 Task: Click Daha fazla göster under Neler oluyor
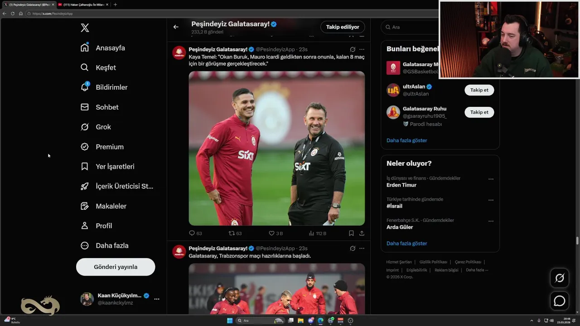point(406,243)
